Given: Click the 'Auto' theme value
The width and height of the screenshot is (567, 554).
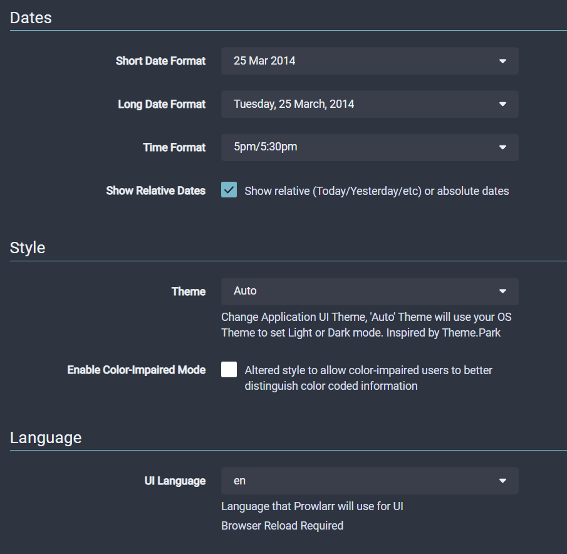Looking at the screenshot, I should click(245, 291).
